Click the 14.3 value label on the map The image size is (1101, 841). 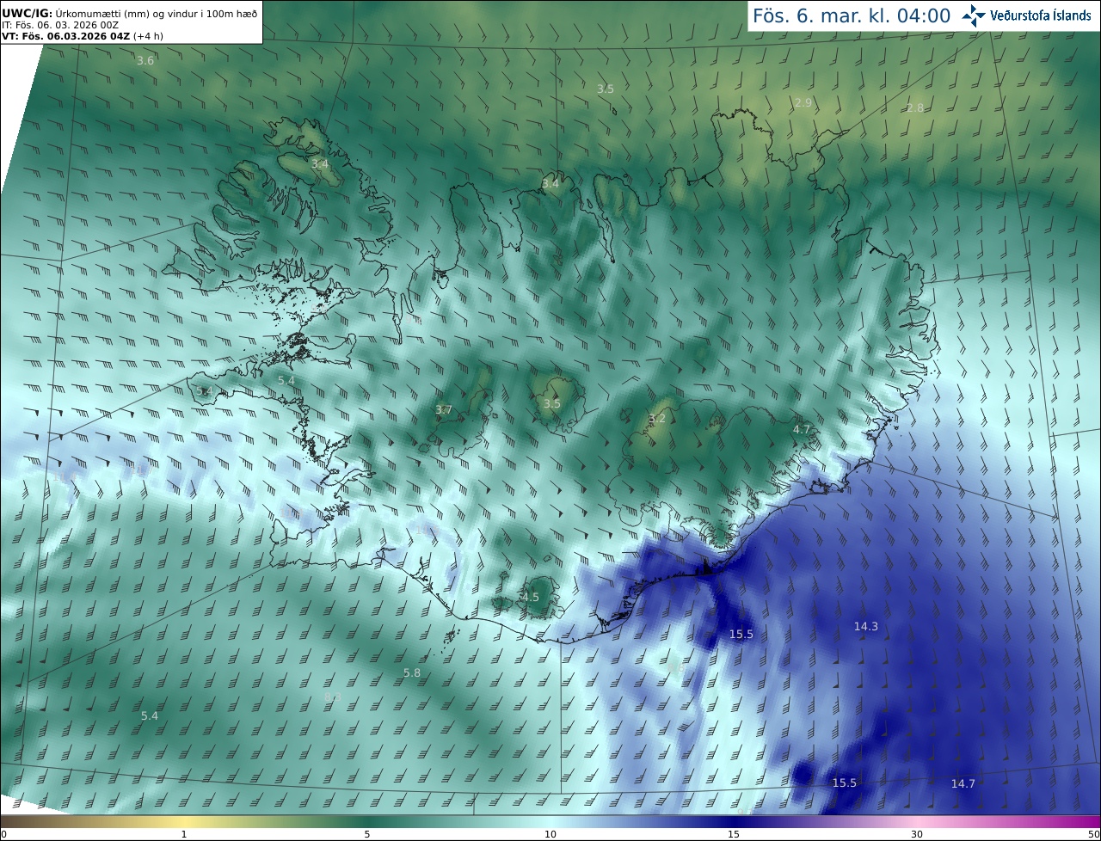point(866,626)
